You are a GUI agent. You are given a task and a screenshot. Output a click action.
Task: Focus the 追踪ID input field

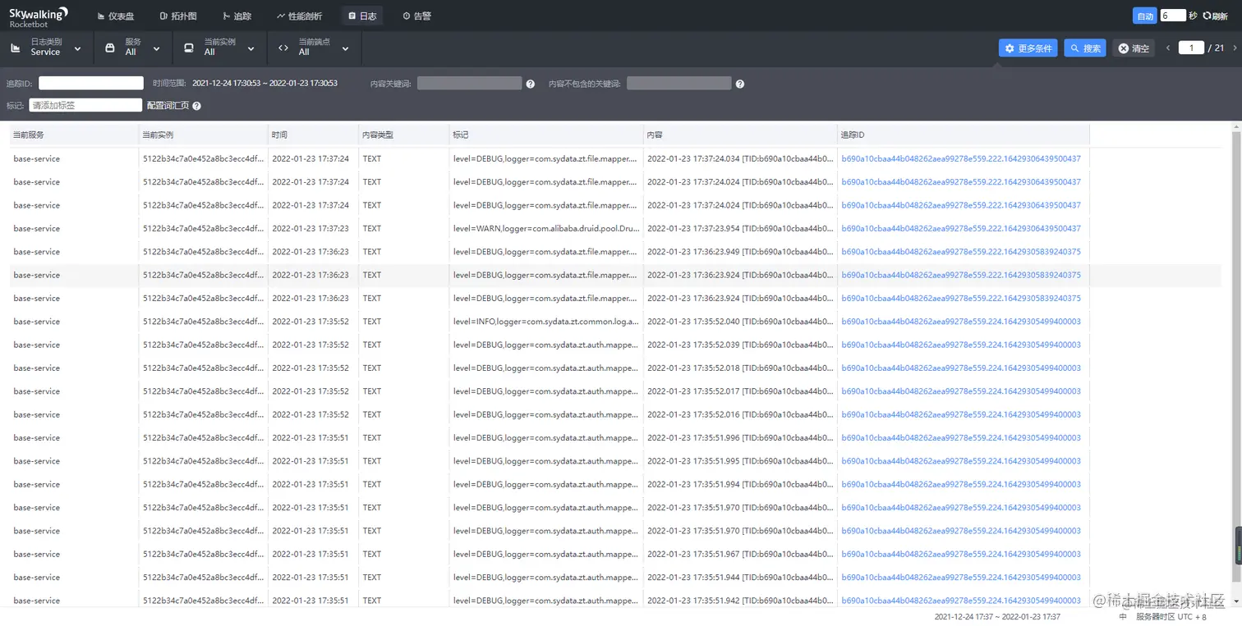91,83
